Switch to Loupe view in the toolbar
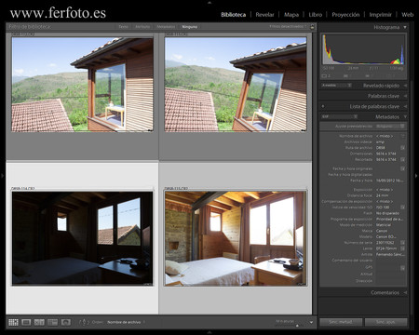Screen dimensions: 419x335 click(26, 322)
